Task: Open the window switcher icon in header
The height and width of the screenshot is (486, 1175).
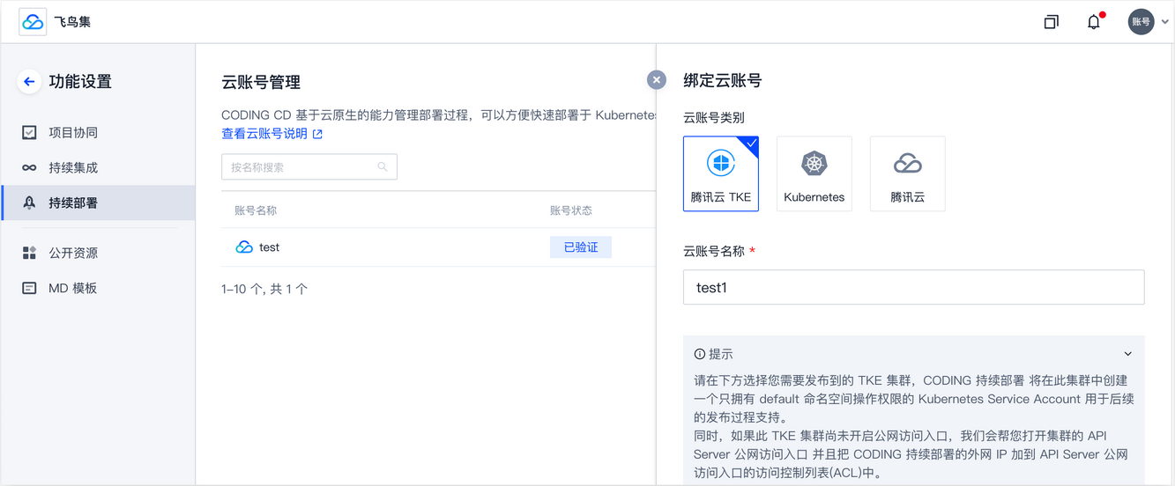Action: coord(1051,22)
